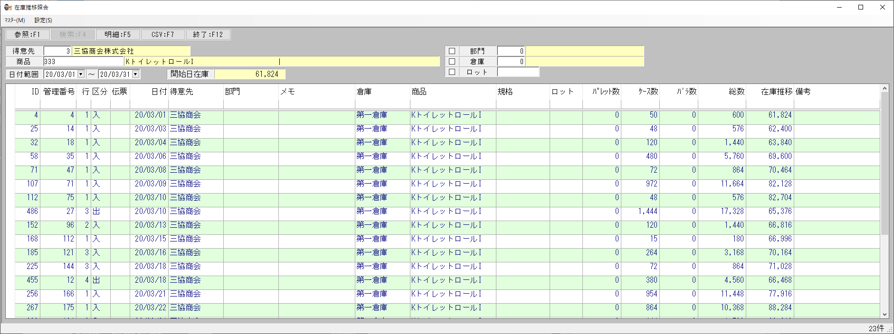
Task: Click the greyed 検索:F4 button
Action: coord(73,35)
